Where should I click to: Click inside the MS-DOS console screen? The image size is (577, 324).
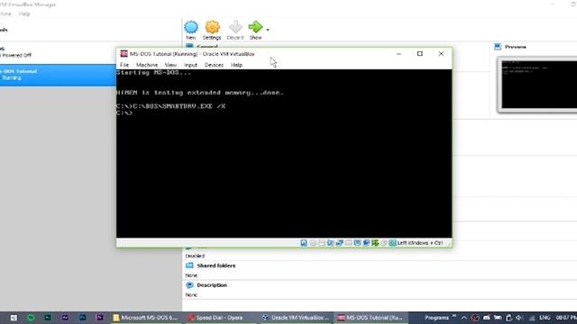pos(284,154)
